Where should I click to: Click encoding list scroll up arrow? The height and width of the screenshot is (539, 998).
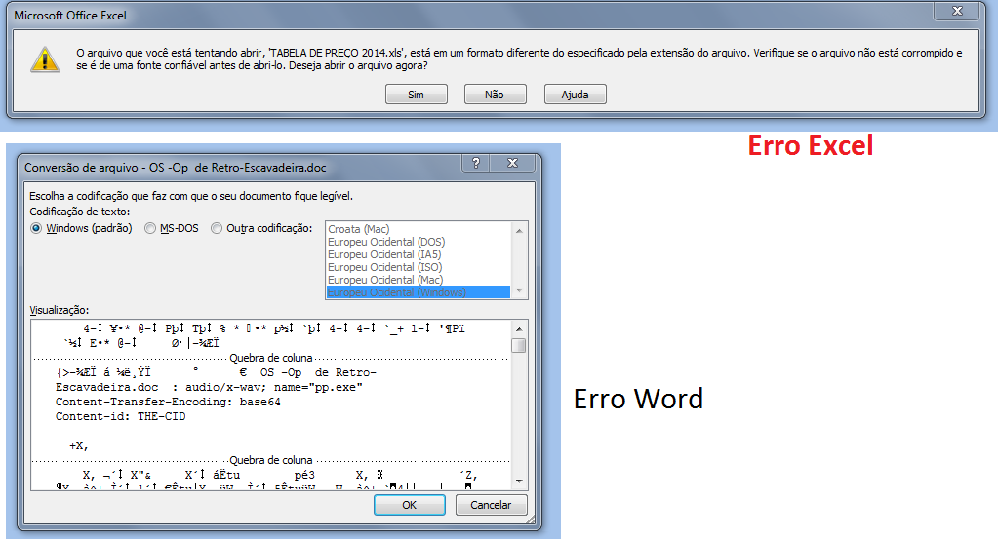point(519,231)
